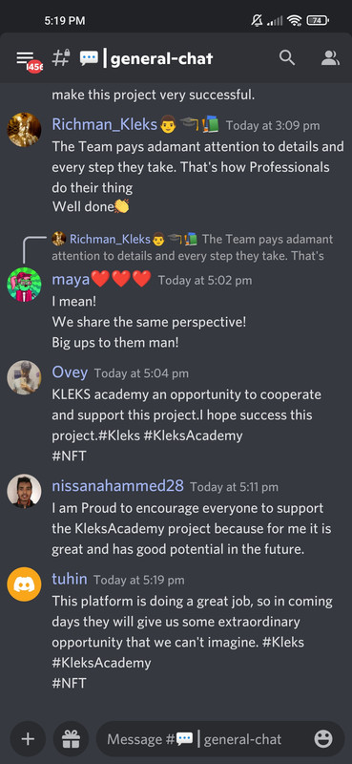The width and height of the screenshot is (352, 764).
Task: Open the gift icon in message bar
Action: pos(72,738)
